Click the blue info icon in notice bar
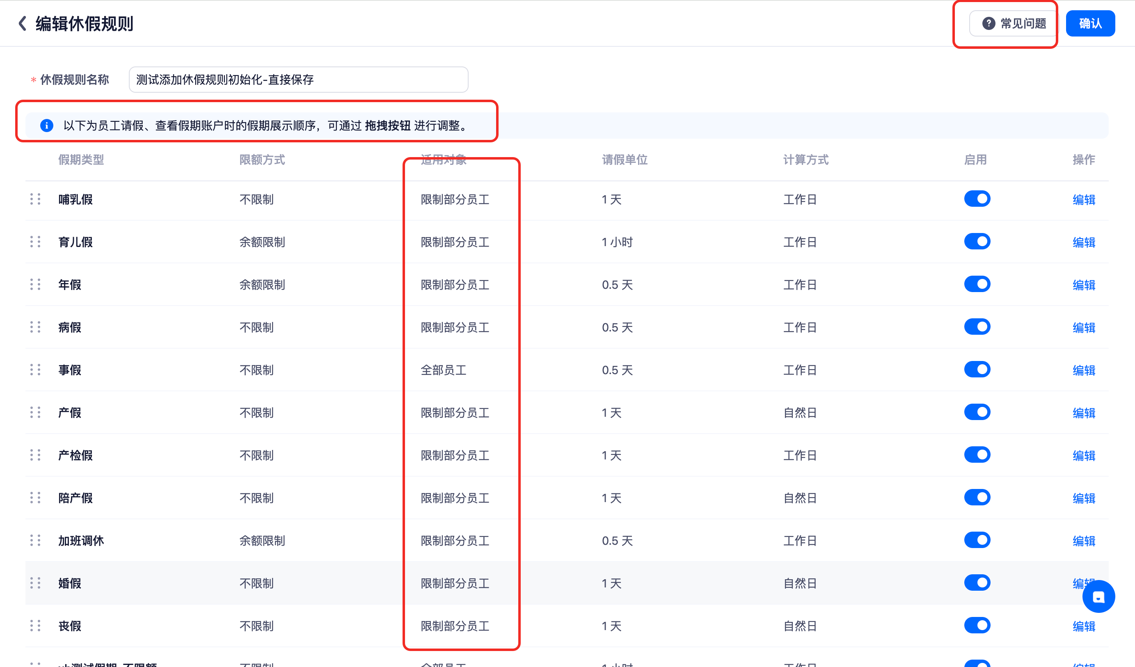Viewport: 1135px width, 667px height. coord(47,125)
